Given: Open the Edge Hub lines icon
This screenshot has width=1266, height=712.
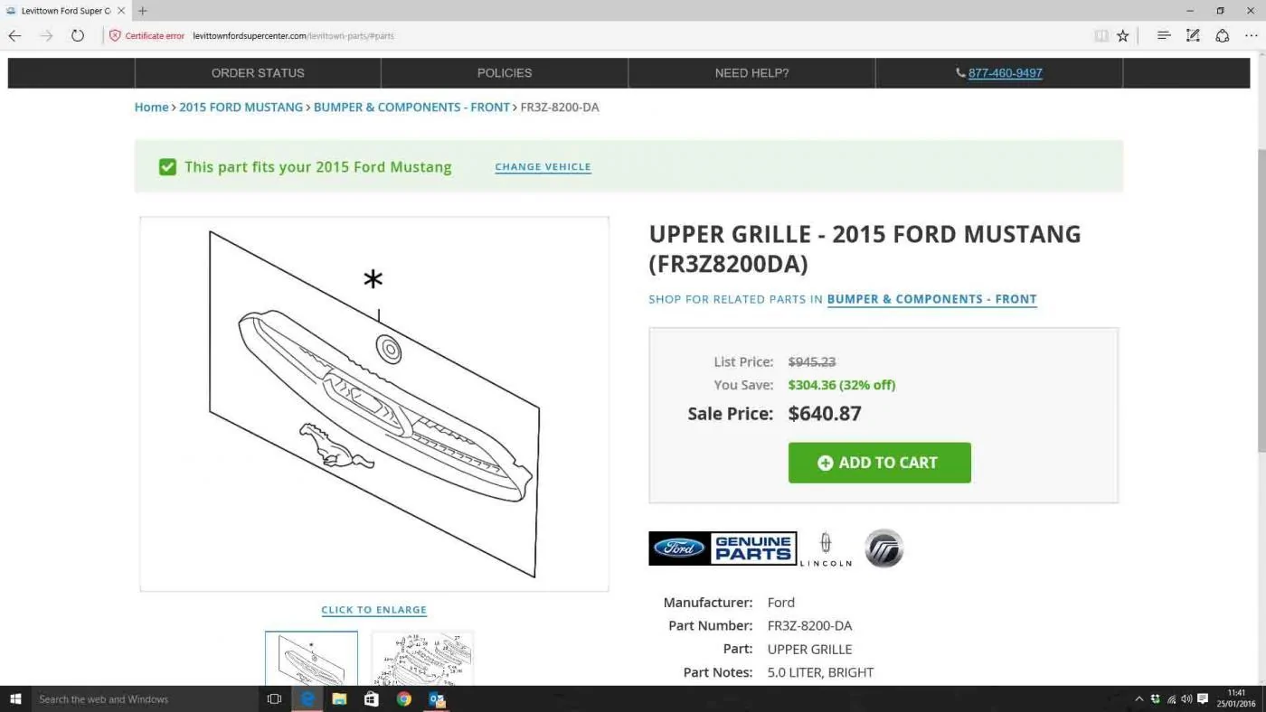Looking at the screenshot, I should coord(1164,36).
